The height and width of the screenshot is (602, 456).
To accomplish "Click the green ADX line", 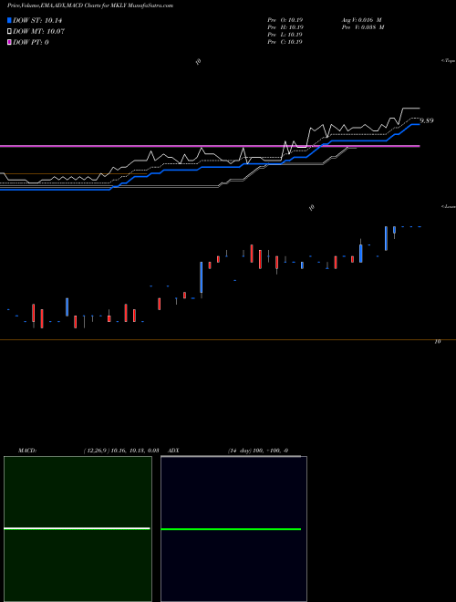I will coord(231,529).
